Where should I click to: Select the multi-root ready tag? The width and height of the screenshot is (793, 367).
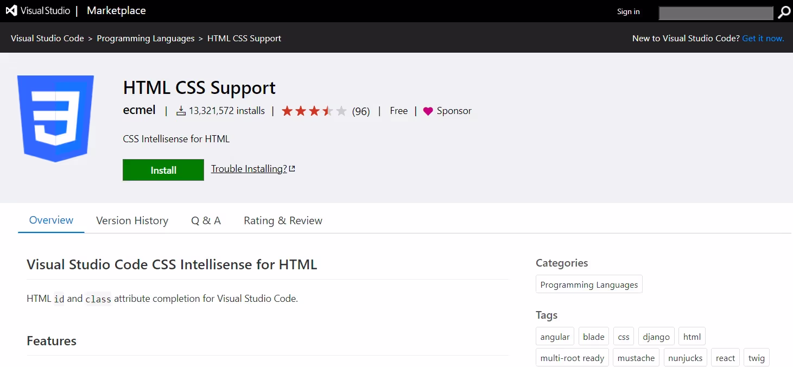coord(572,358)
